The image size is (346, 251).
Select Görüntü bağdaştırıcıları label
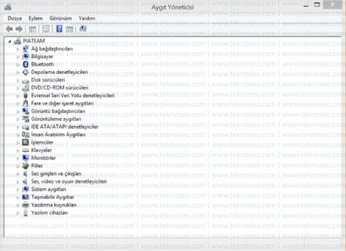(58, 111)
